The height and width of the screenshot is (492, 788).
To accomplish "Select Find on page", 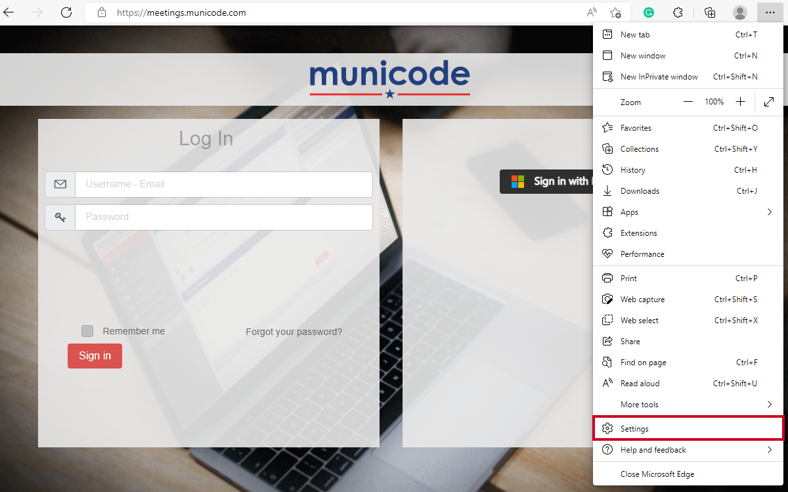I will pos(688,363).
